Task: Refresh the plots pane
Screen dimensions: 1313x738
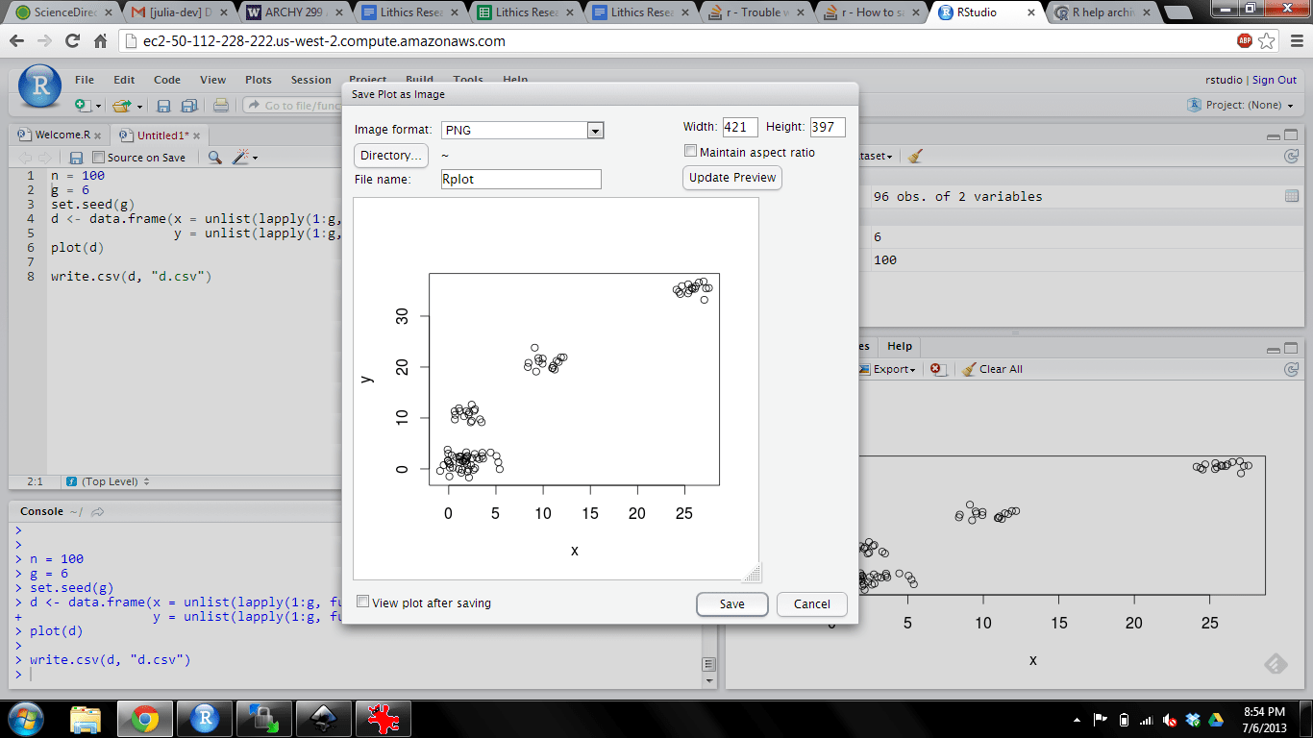Action: point(1292,369)
